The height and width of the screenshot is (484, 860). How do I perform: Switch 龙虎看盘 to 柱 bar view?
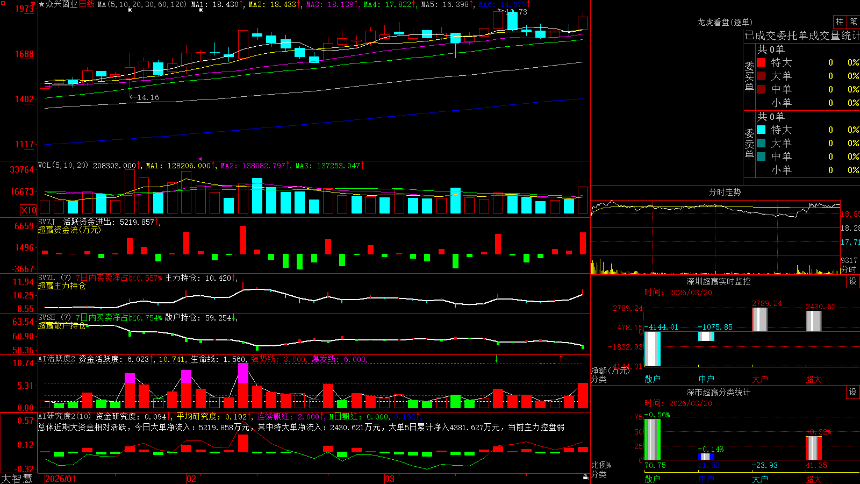(840, 22)
